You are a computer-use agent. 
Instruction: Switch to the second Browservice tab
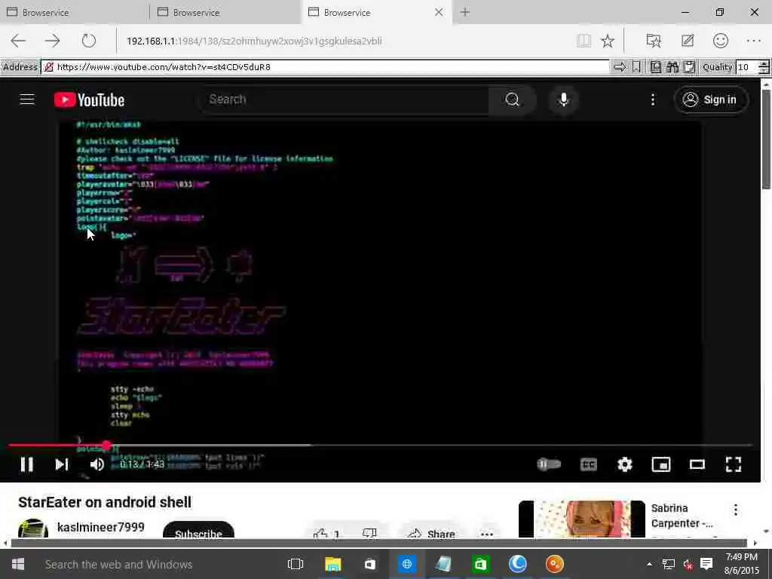(x=225, y=12)
